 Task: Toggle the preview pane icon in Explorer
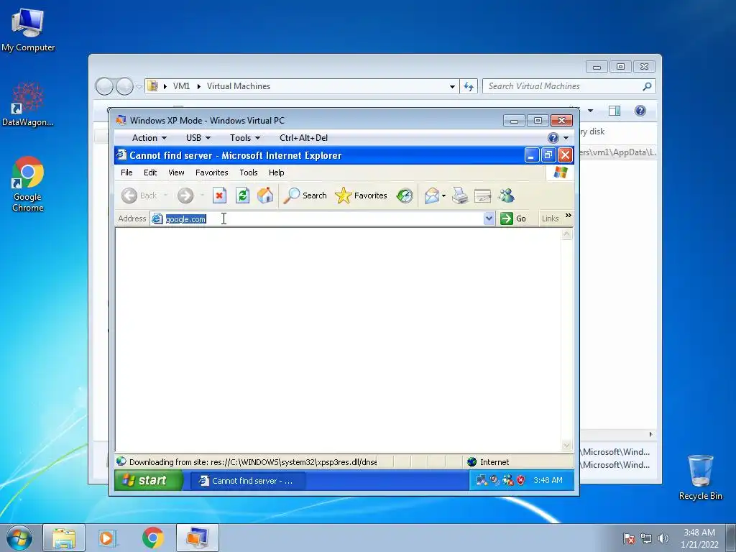(614, 111)
